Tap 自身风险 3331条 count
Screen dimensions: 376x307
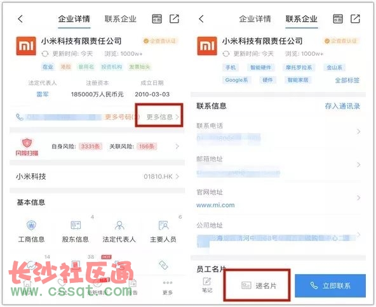90,147
